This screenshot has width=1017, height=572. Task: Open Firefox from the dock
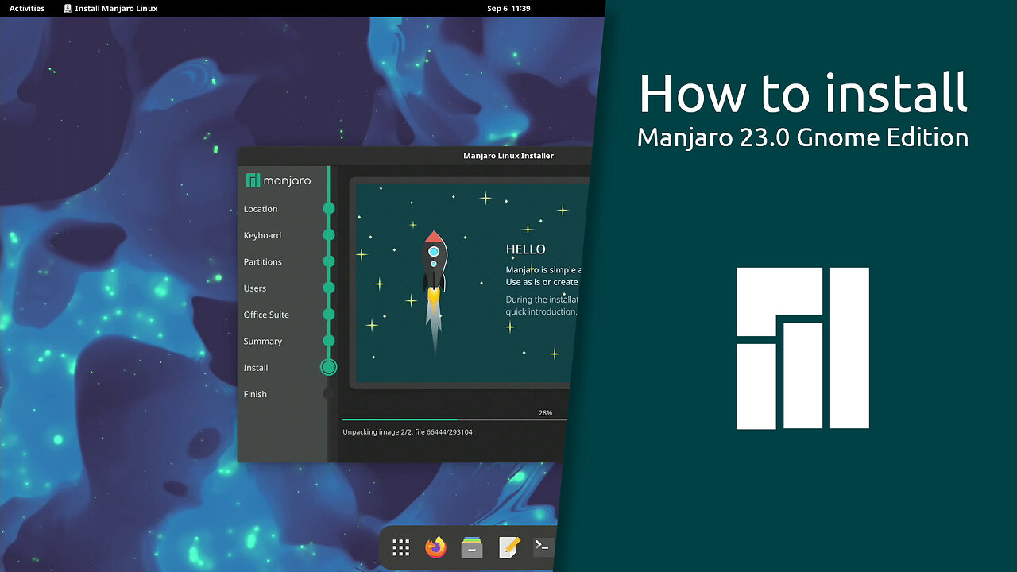pos(435,547)
